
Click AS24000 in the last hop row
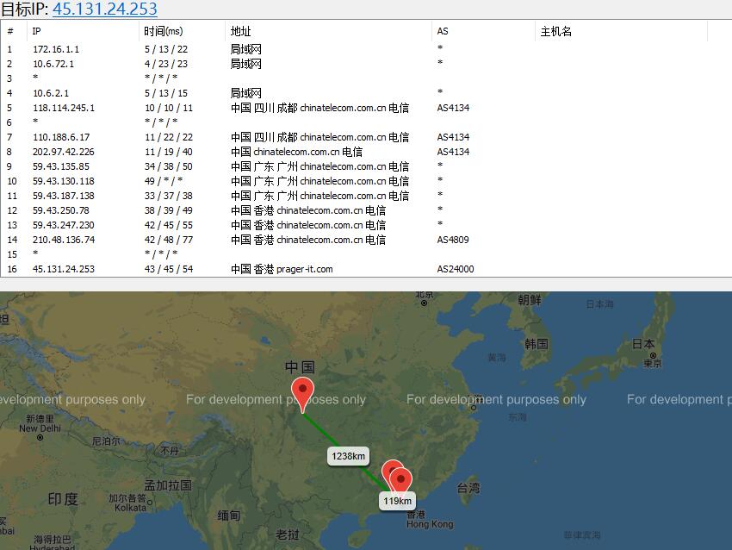pos(456,269)
